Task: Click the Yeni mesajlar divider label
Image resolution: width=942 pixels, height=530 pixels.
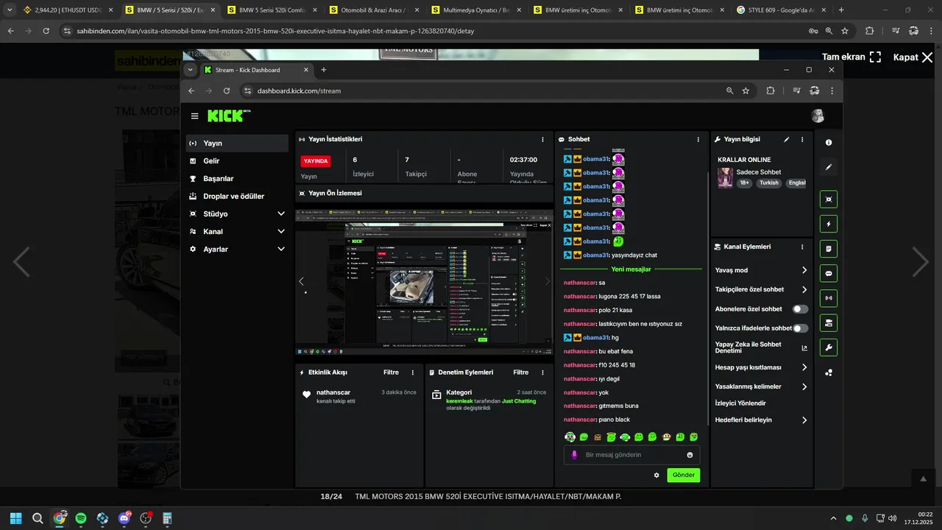Action: coord(631,269)
